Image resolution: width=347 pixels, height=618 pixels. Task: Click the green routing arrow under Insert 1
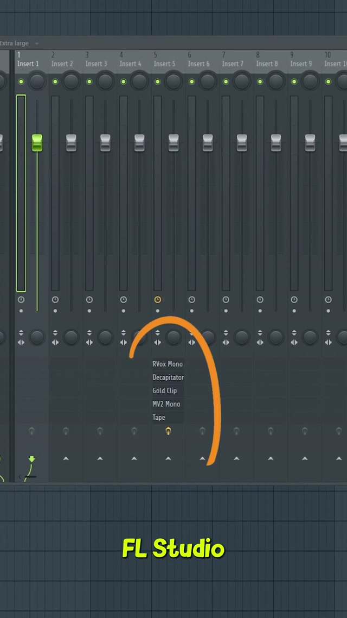coord(31,459)
